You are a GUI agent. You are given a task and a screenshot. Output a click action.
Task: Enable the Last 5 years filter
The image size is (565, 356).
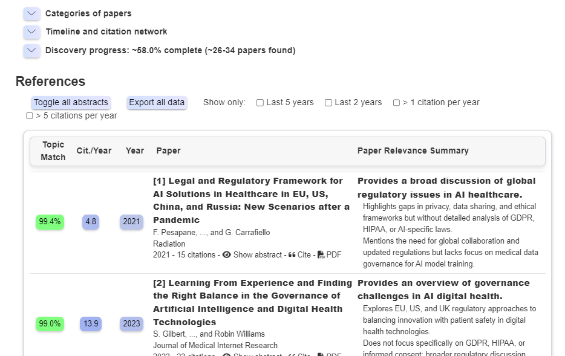pyautogui.click(x=260, y=103)
